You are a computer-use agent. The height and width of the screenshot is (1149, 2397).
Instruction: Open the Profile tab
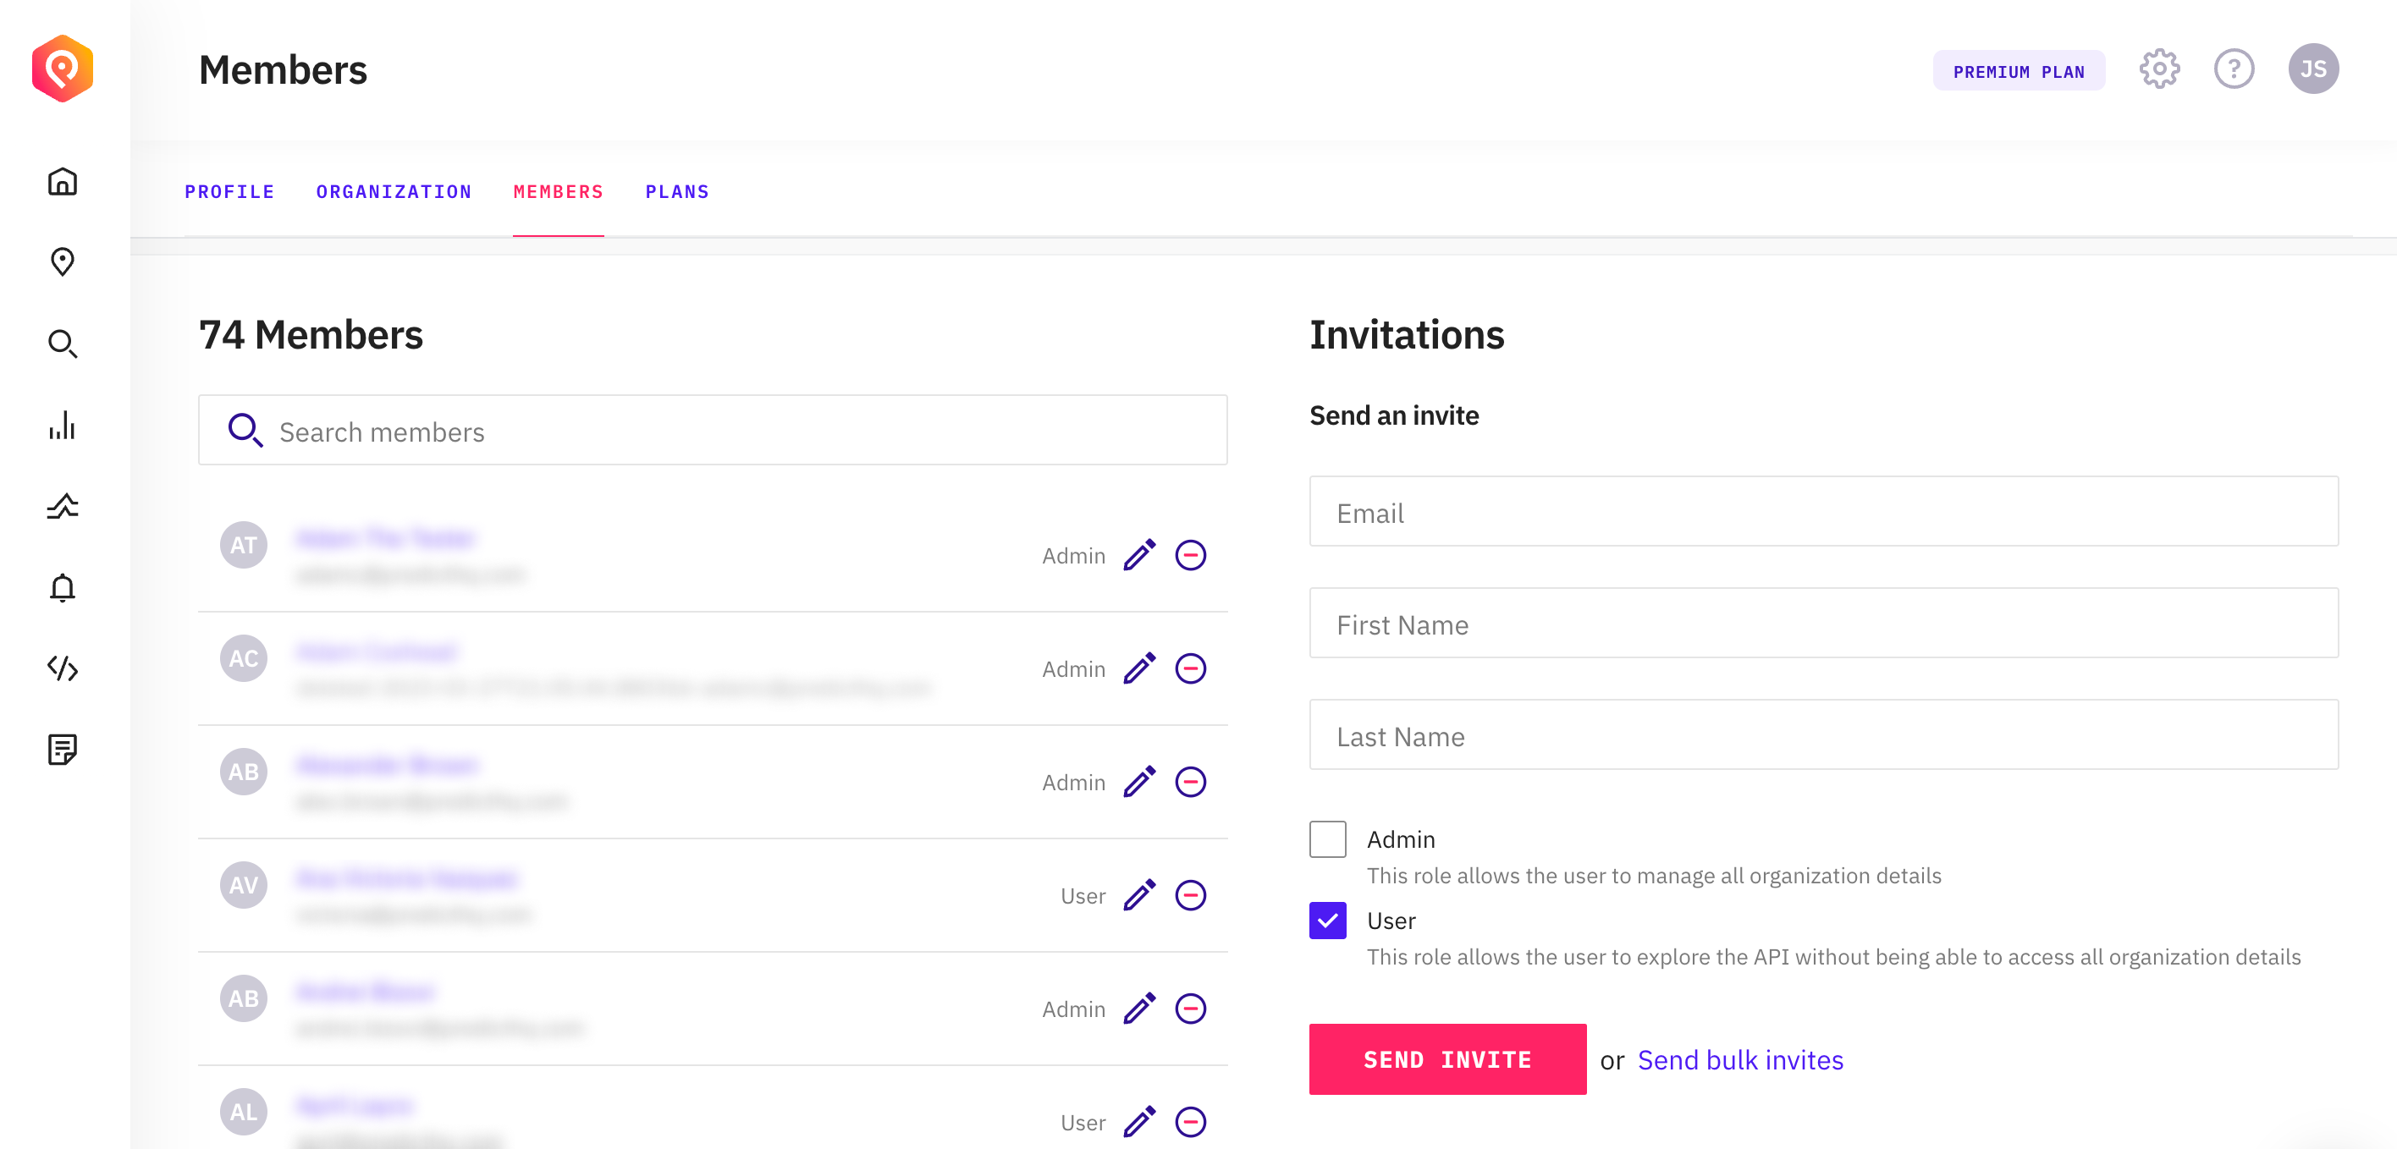click(x=229, y=192)
